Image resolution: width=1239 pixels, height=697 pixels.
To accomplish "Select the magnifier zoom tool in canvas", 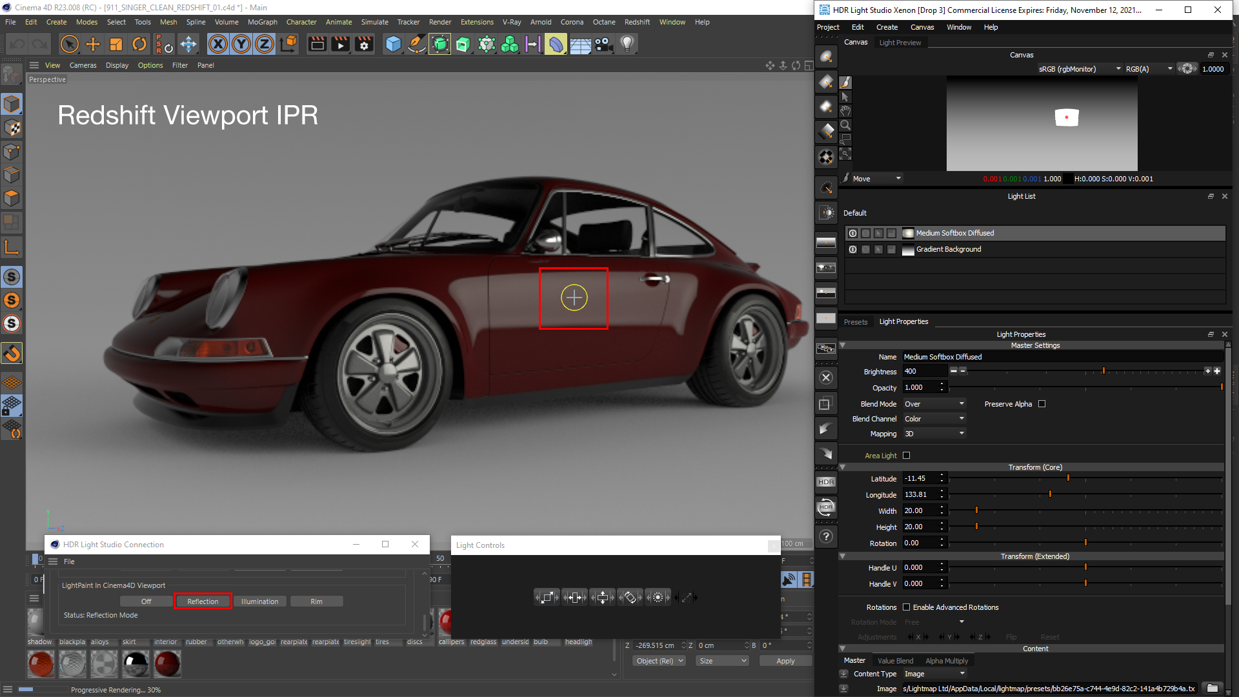I will point(845,125).
